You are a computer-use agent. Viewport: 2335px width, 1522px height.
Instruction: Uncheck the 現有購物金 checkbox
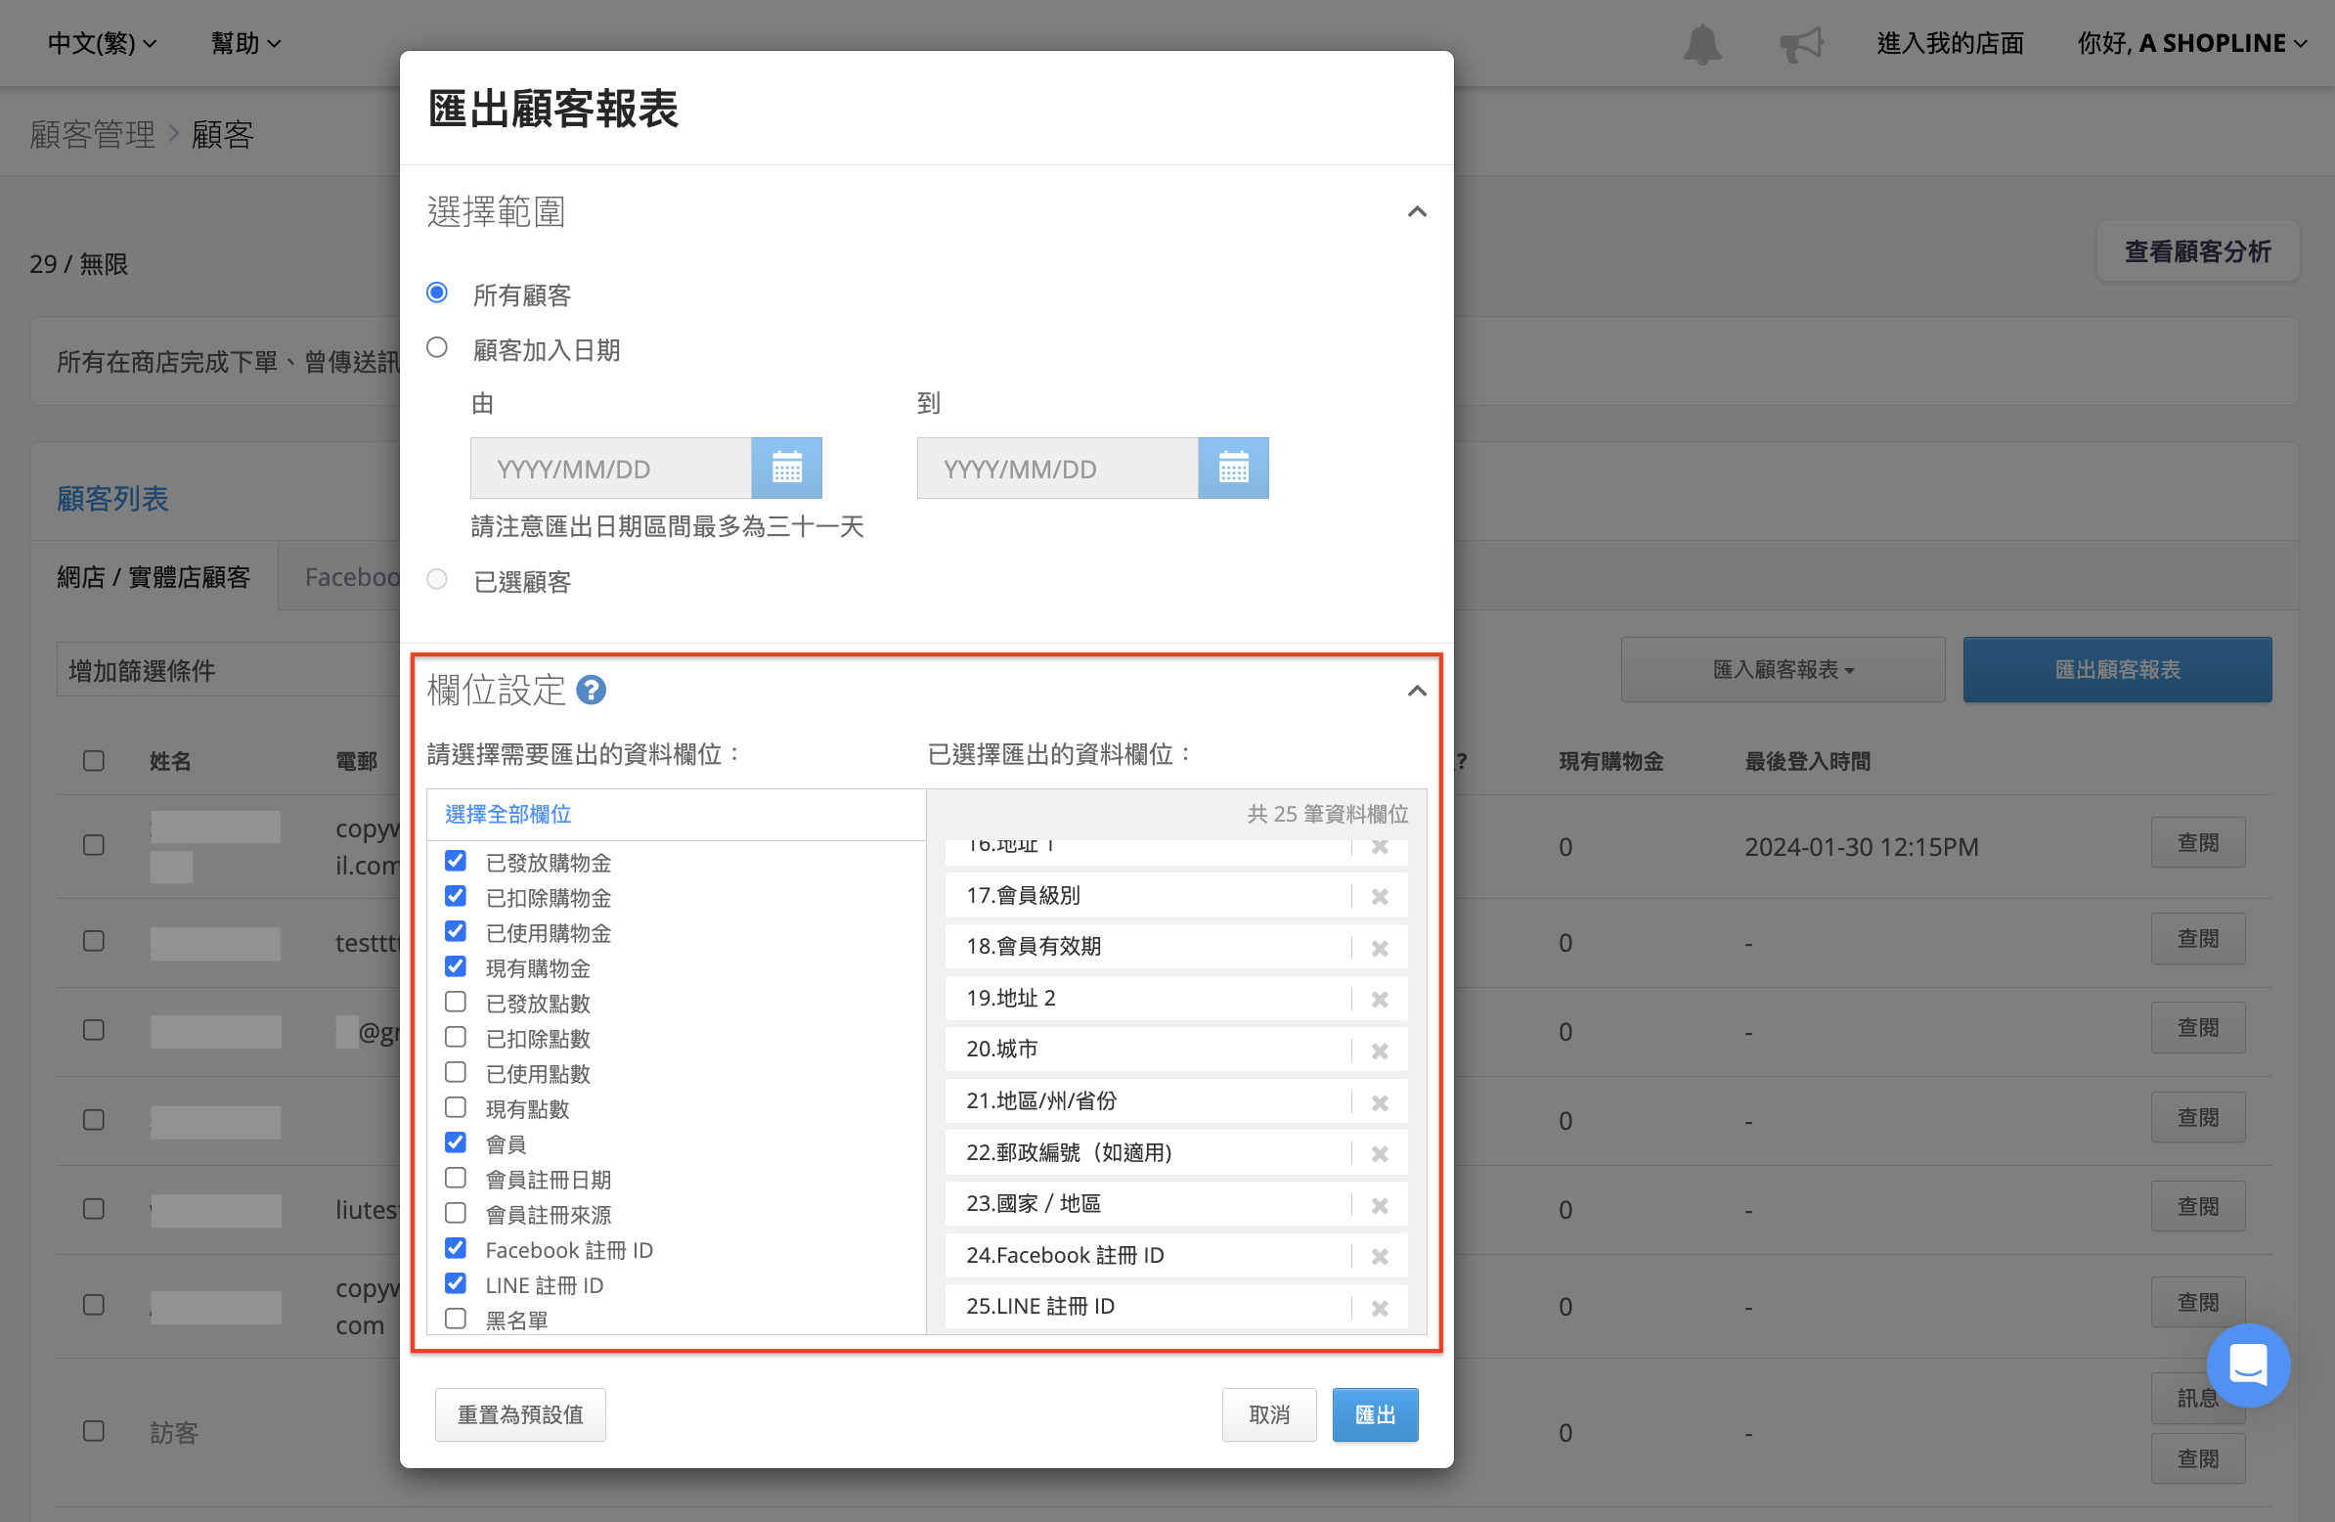tap(456, 966)
